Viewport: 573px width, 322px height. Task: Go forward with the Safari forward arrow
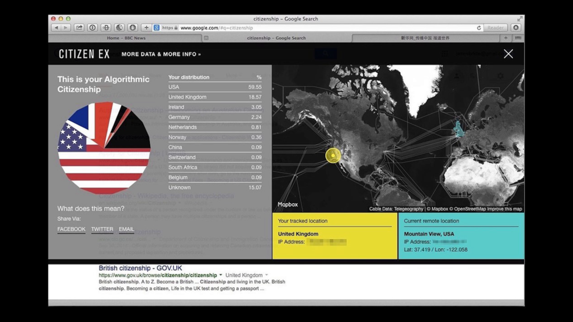click(66, 28)
